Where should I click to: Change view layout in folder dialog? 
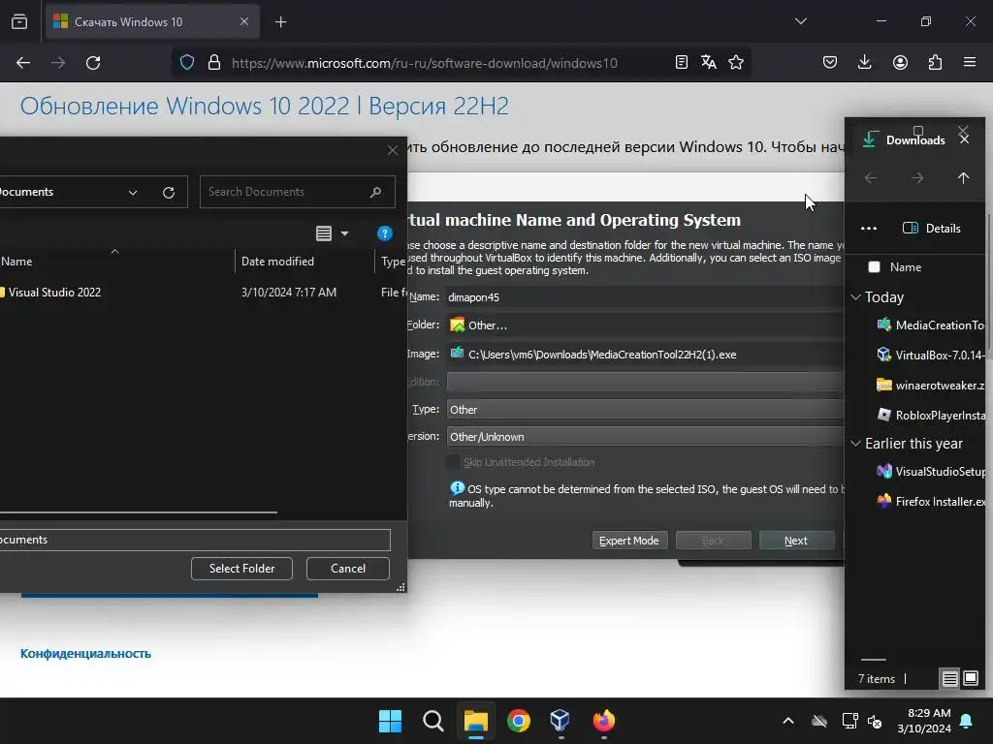(324, 233)
